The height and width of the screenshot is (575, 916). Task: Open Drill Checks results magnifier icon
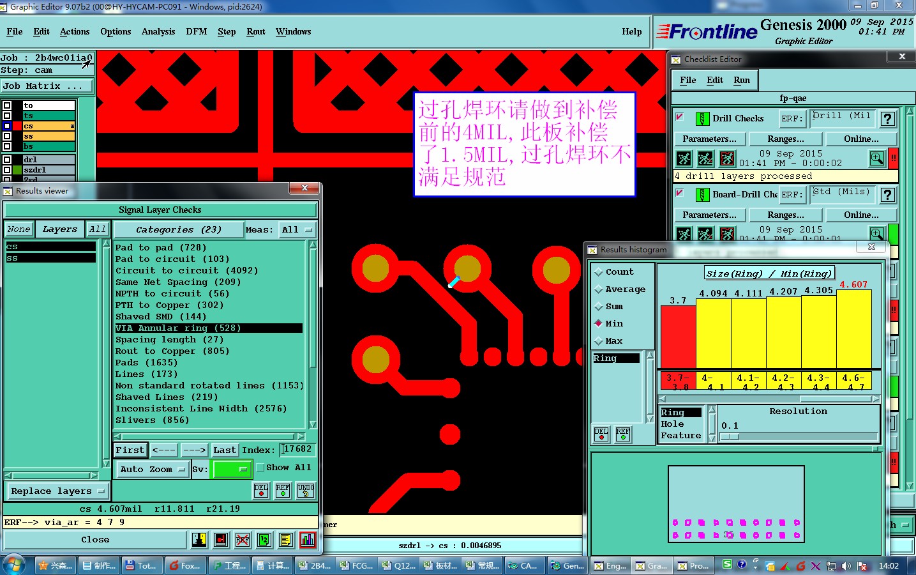coord(877,158)
